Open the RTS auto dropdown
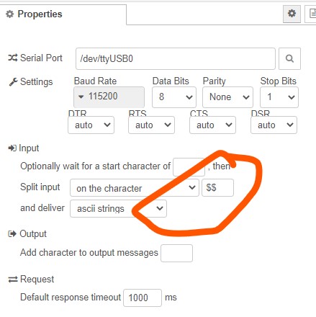 (x=151, y=125)
